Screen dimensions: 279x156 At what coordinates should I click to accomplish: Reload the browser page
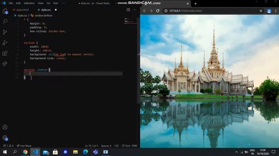[x=158, y=11]
